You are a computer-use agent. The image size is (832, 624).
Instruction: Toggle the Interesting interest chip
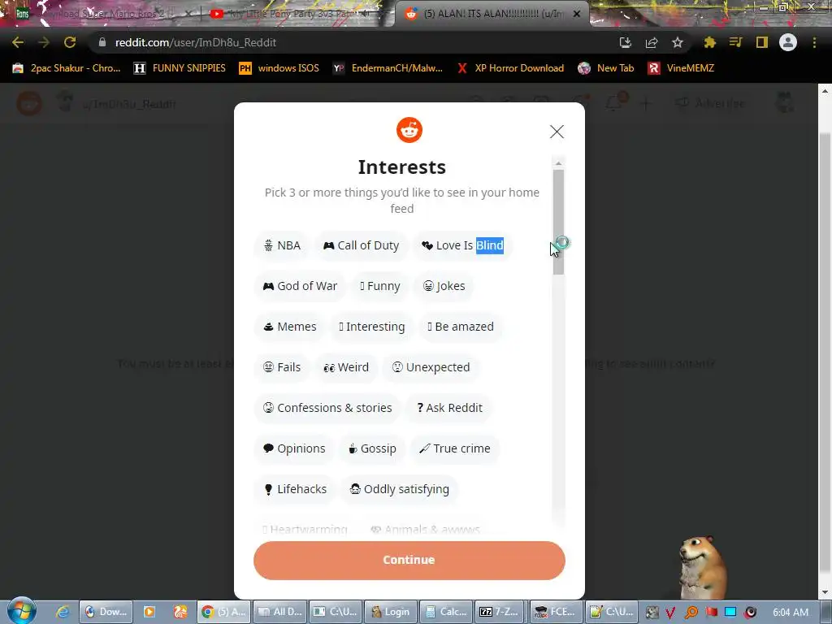coord(372,327)
